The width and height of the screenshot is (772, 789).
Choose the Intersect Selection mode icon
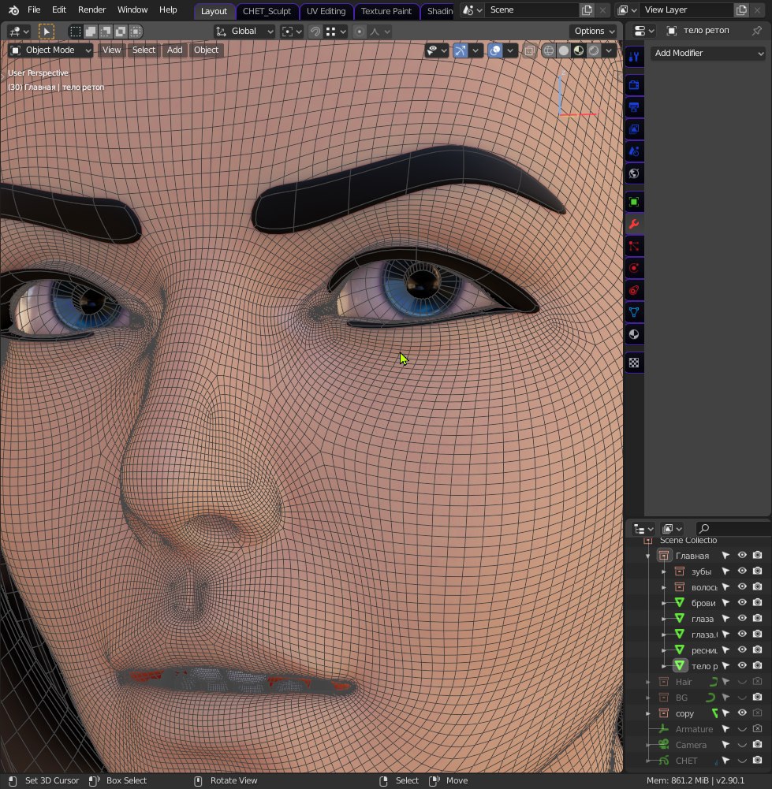pos(136,32)
